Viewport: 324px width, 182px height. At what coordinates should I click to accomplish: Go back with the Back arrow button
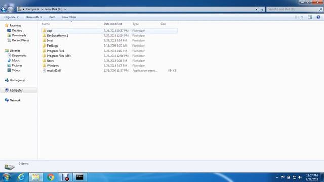pyautogui.click(x=4, y=9)
